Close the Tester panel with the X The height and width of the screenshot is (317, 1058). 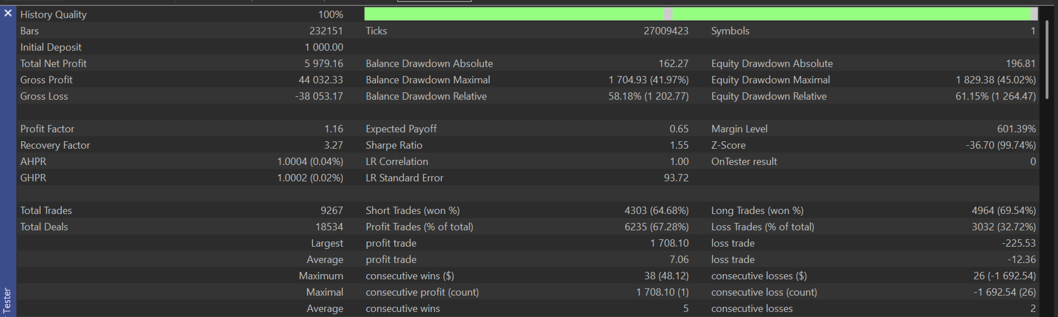pyautogui.click(x=8, y=13)
